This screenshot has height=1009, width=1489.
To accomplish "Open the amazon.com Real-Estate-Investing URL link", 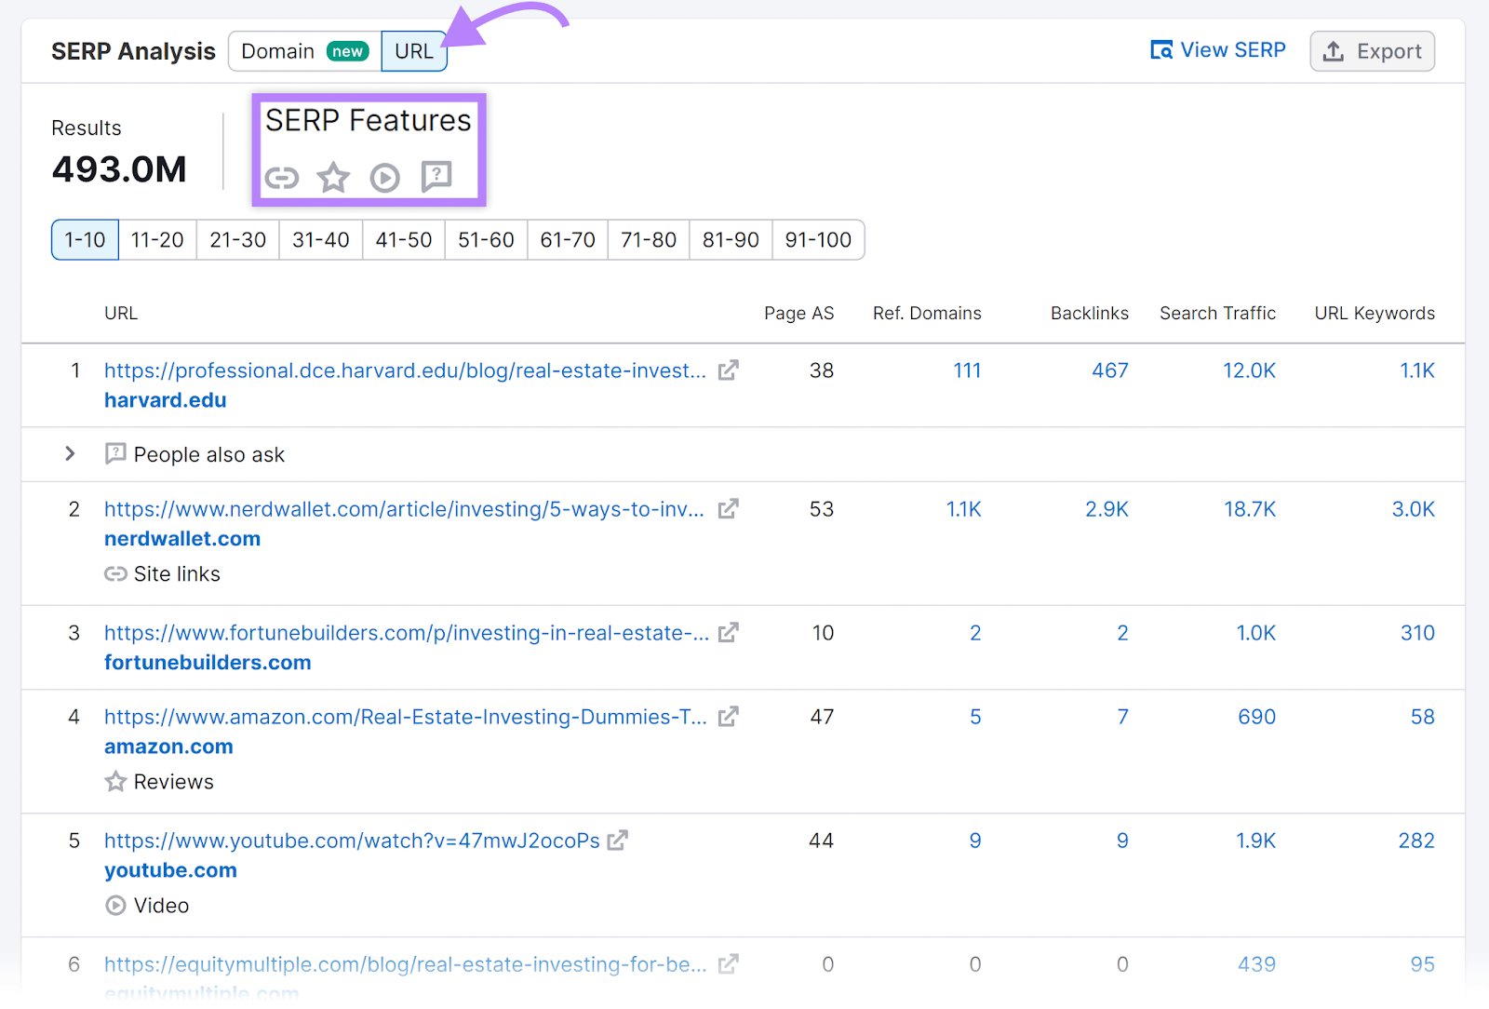I will (x=406, y=717).
